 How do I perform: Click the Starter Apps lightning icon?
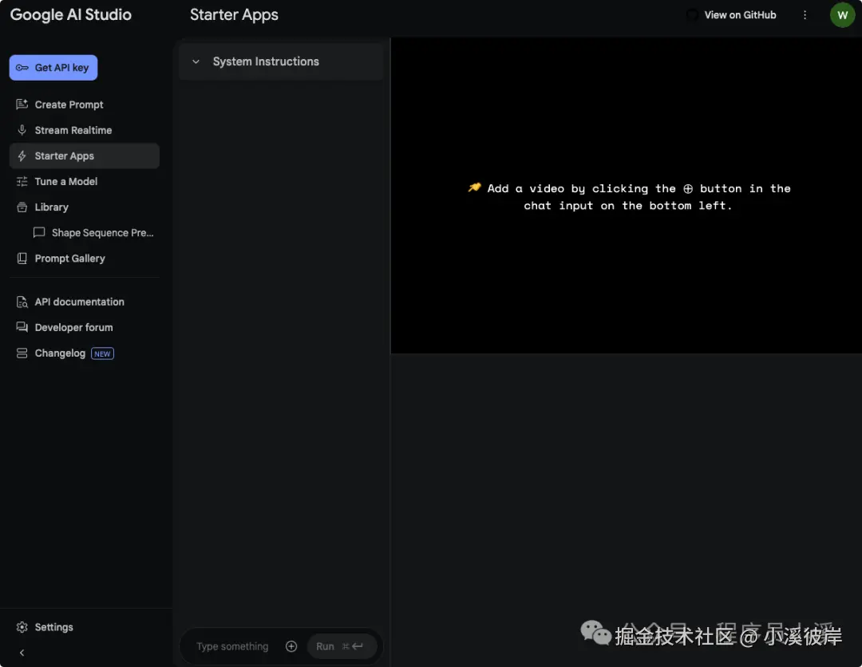(22, 156)
